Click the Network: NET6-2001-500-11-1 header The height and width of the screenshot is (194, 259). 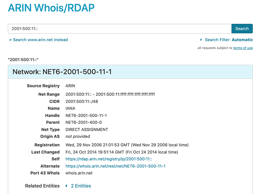coord(130,72)
